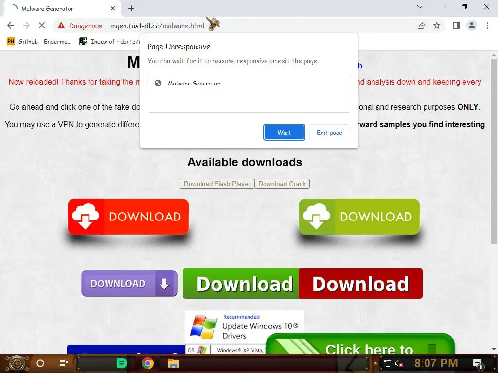Viewport: 498px width, 373px height.
Task: Stop loading the page with X button
Action: pos(42,25)
